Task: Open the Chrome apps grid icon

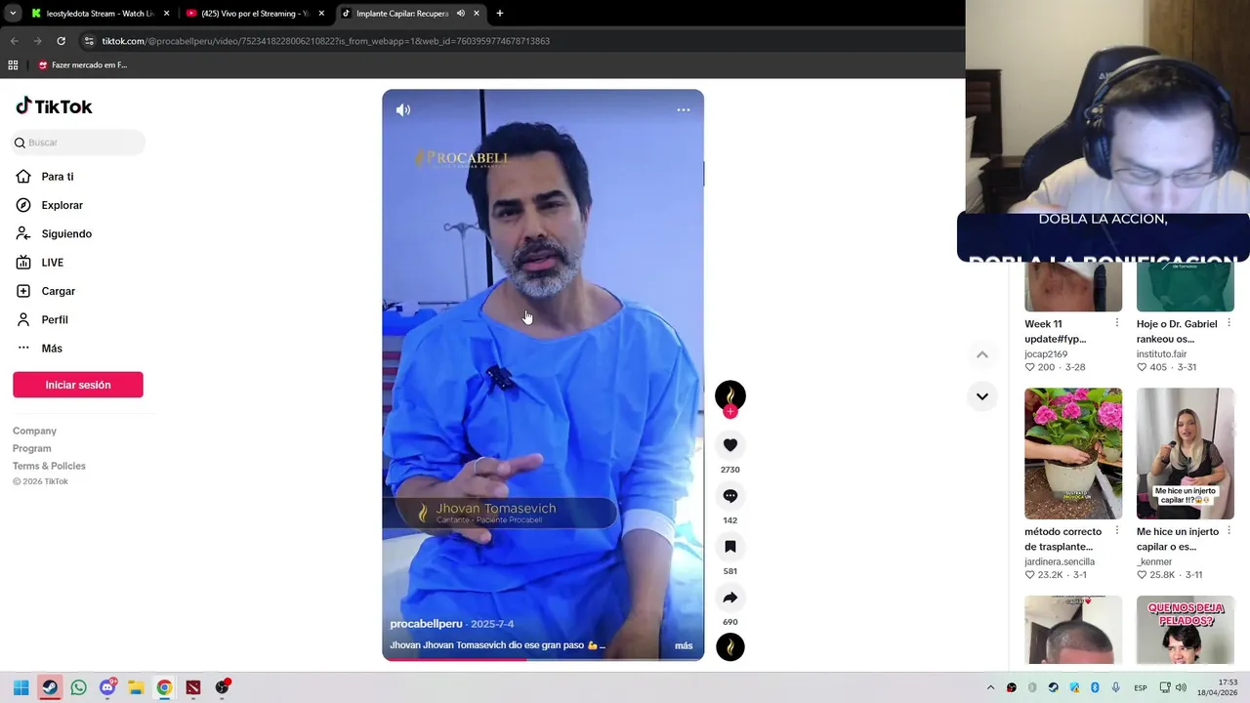Action: coord(13,65)
